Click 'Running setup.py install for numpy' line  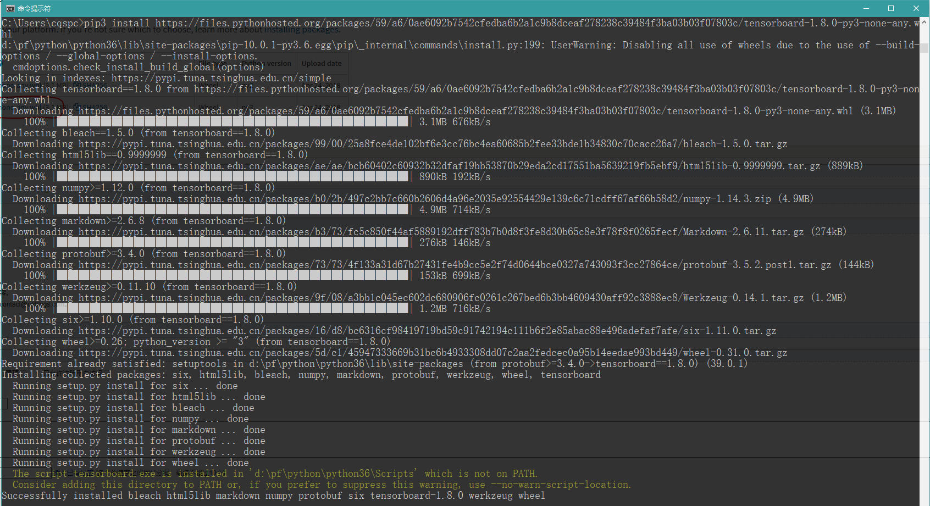[x=131, y=419]
